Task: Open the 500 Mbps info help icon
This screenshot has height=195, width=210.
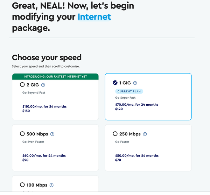Action: pos(52,134)
